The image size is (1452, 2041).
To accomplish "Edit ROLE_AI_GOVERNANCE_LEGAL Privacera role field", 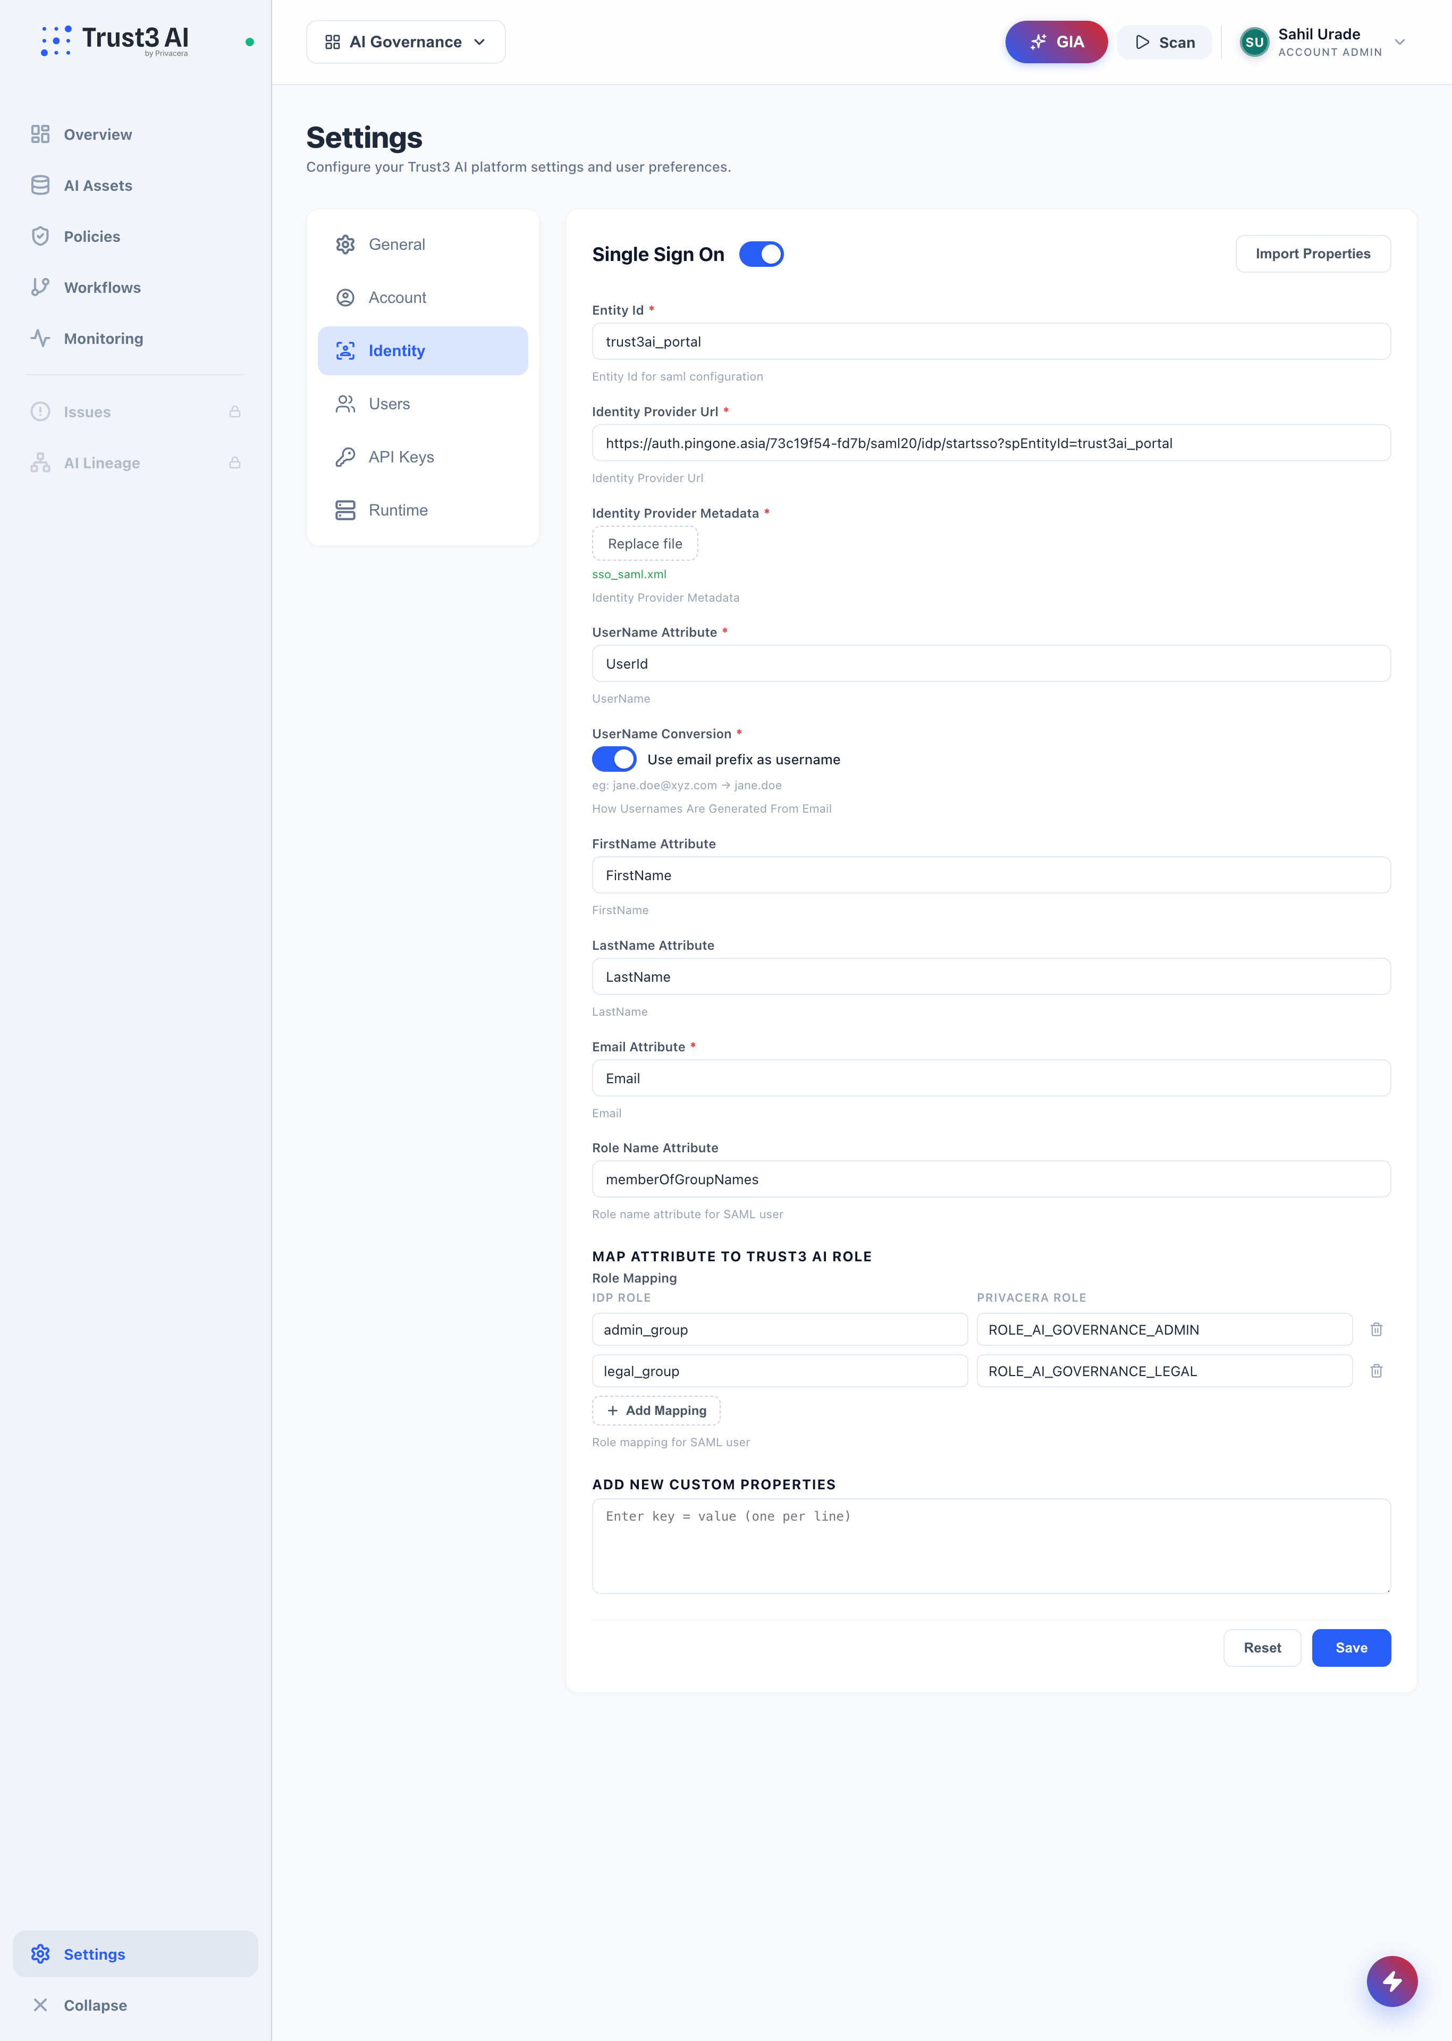I will pos(1164,1371).
